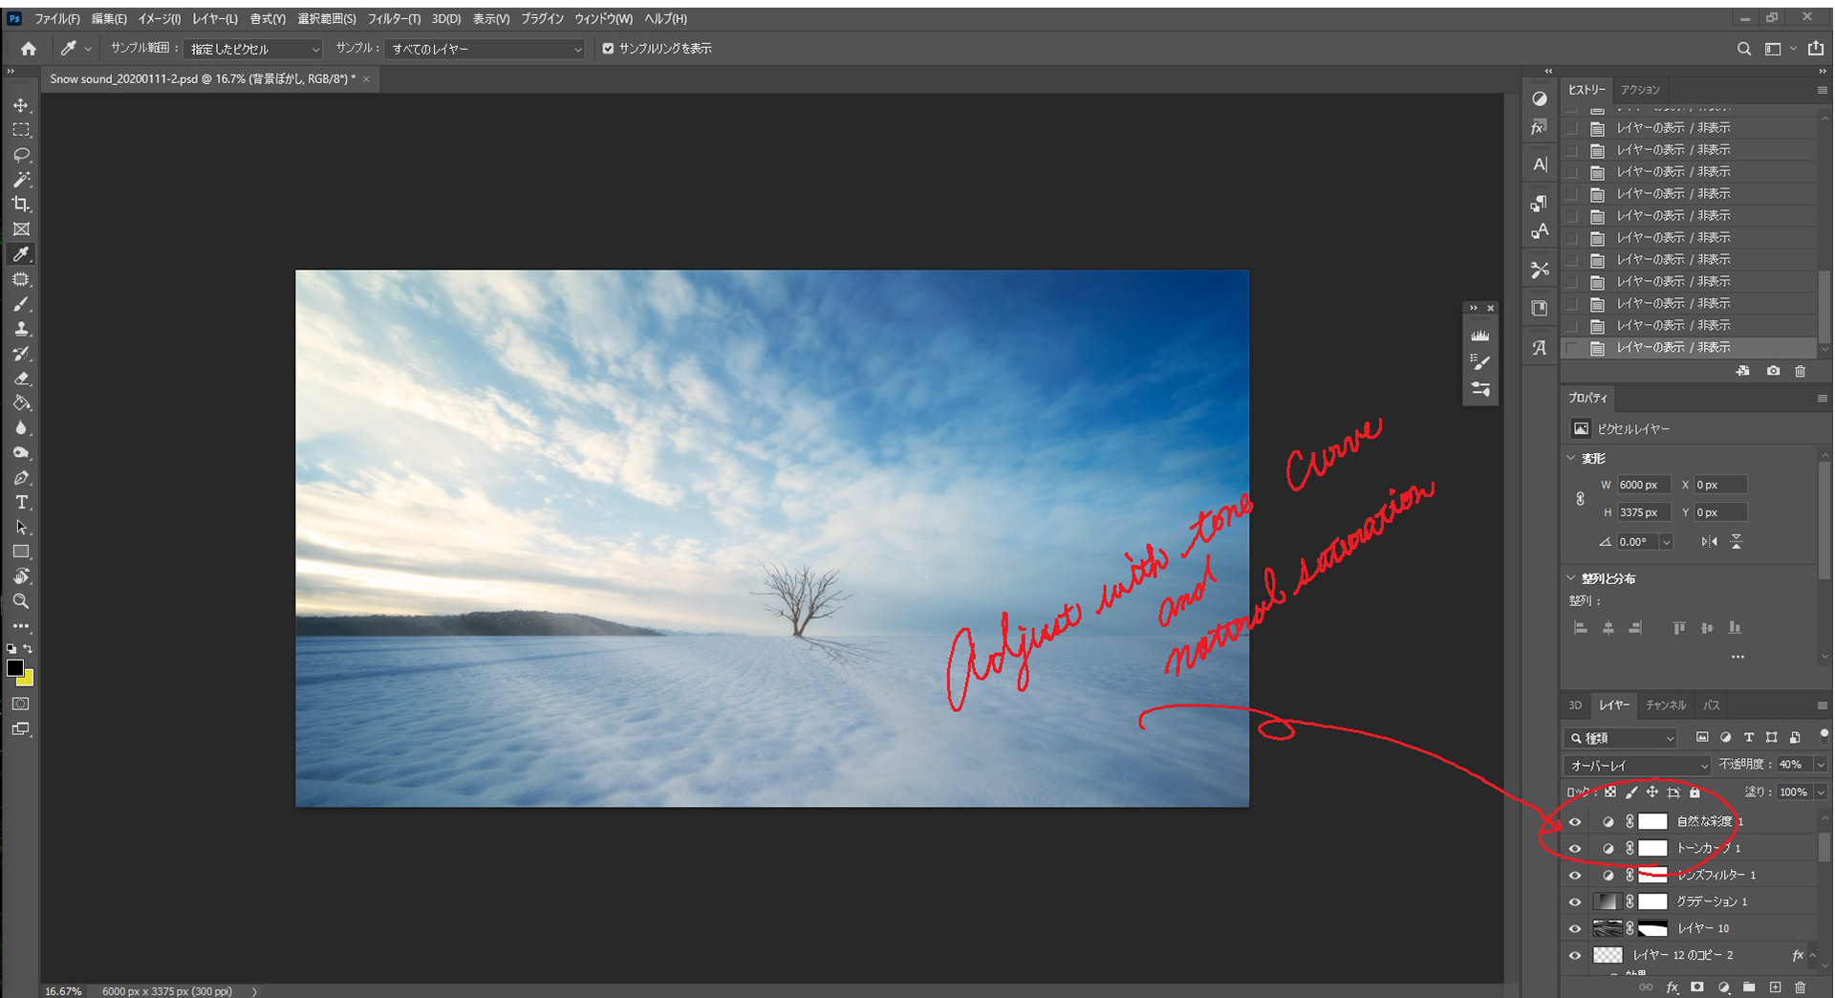1835x998 pixels.
Task: Select the Paint Bucket tool
Action: click(21, 403)
